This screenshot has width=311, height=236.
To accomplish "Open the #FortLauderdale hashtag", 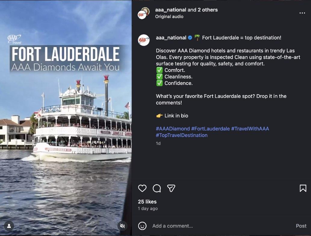I will pyautogui.click(x=210, y=129).
